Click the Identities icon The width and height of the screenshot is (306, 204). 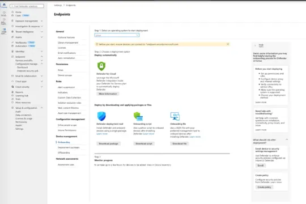tap(12, 52)
